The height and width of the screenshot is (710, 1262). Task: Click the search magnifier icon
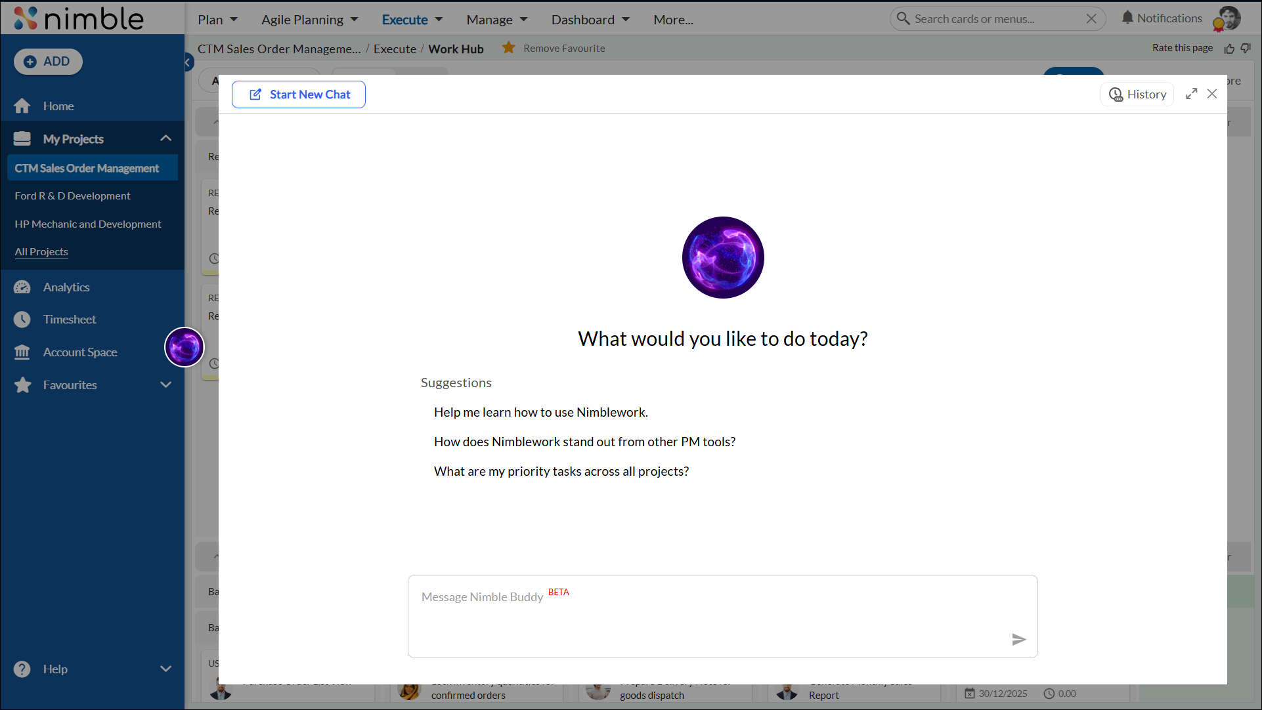point(903,18)
